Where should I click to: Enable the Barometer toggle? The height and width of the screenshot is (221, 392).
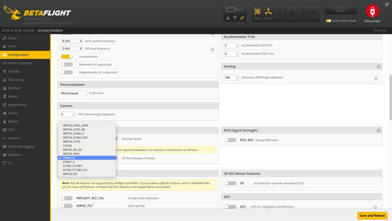pos(67,64)
